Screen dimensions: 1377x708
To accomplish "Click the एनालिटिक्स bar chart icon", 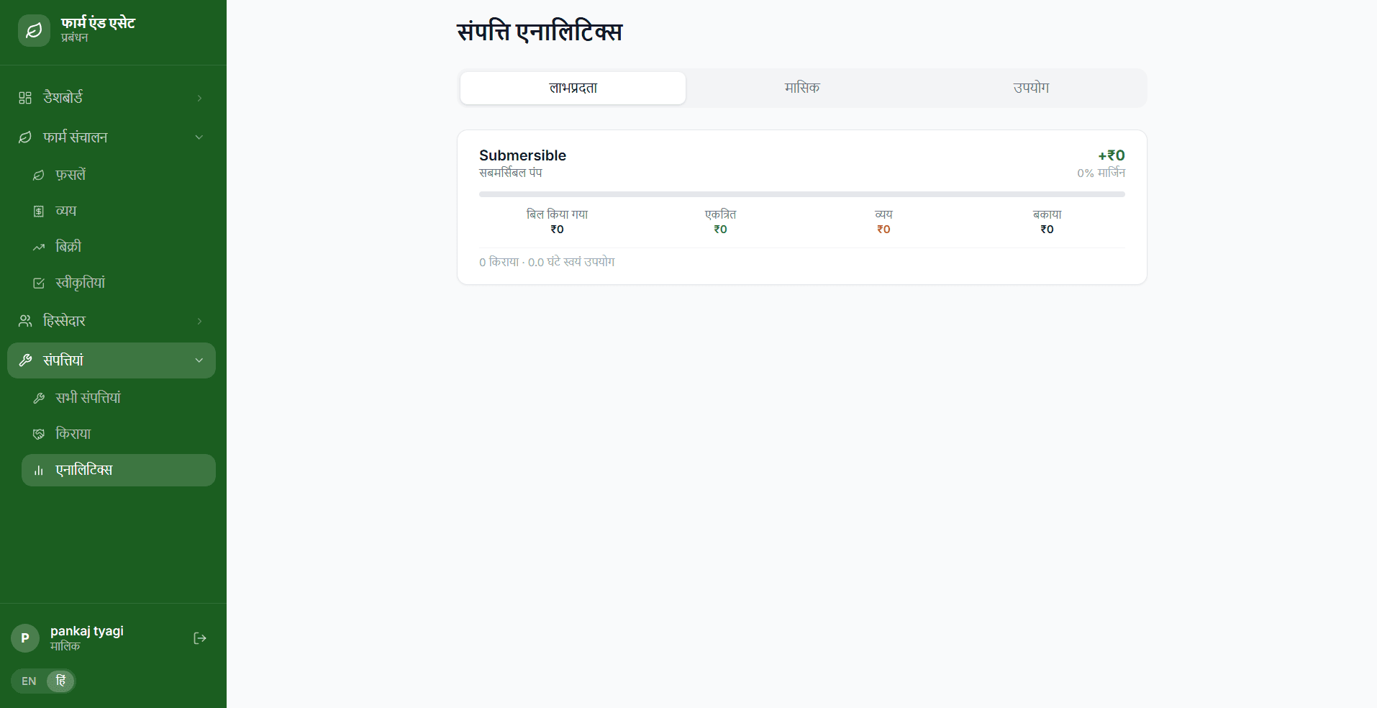I will pyautogui.click(x=39, y=470).
